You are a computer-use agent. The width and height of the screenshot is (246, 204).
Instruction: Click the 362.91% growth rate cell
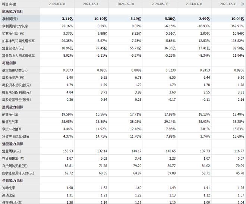(x=237, y=26)
